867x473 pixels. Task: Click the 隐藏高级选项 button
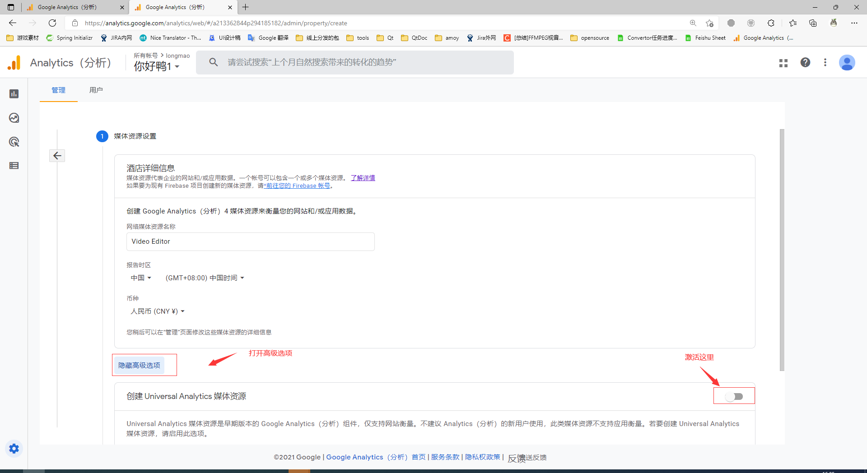139,365
